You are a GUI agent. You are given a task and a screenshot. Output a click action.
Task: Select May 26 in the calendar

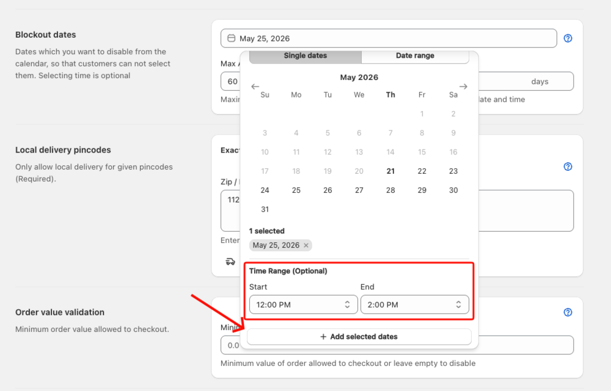tap(327, 190)
